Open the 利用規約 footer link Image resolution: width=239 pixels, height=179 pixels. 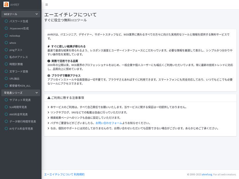[x=79, y=174]
